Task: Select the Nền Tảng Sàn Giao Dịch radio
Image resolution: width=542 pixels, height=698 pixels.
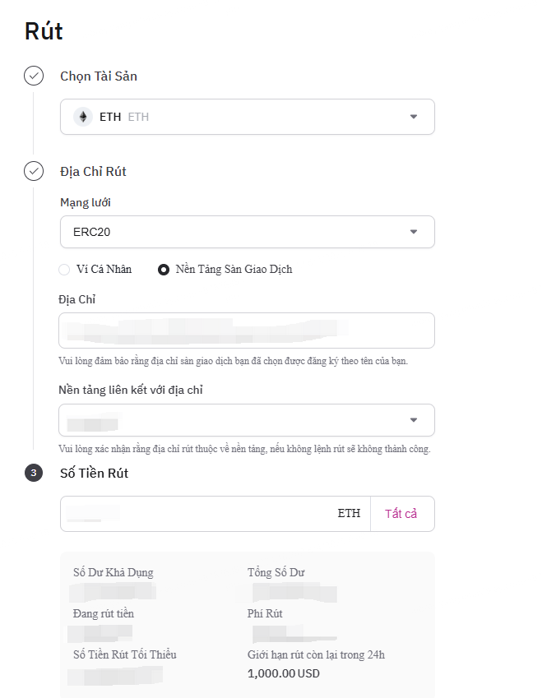Action: click(164, 269)
